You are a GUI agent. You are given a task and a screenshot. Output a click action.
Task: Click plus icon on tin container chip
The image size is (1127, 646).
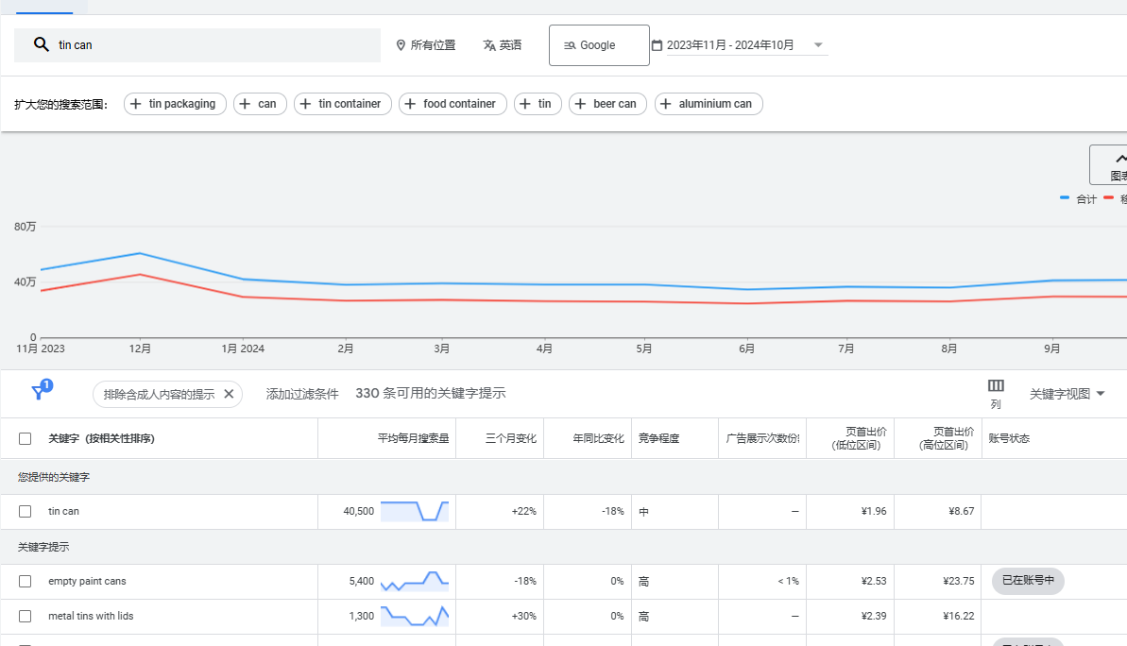click(x=305, y=104)
